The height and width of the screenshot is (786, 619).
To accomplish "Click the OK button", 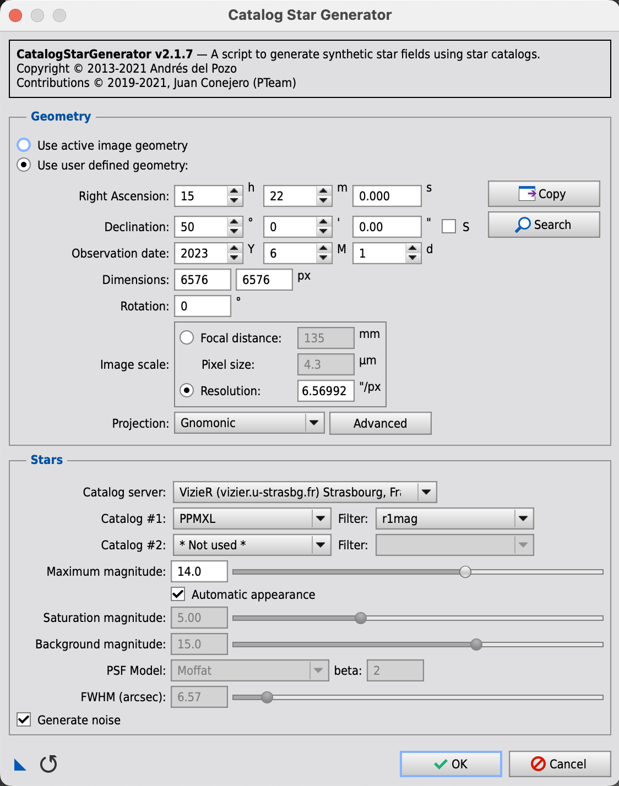I will [x=451, y=764].
